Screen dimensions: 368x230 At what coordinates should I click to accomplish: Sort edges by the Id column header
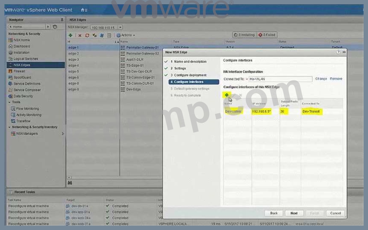(93, 41)
